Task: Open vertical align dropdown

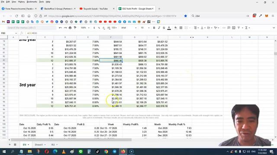Action: coord(203,28)
